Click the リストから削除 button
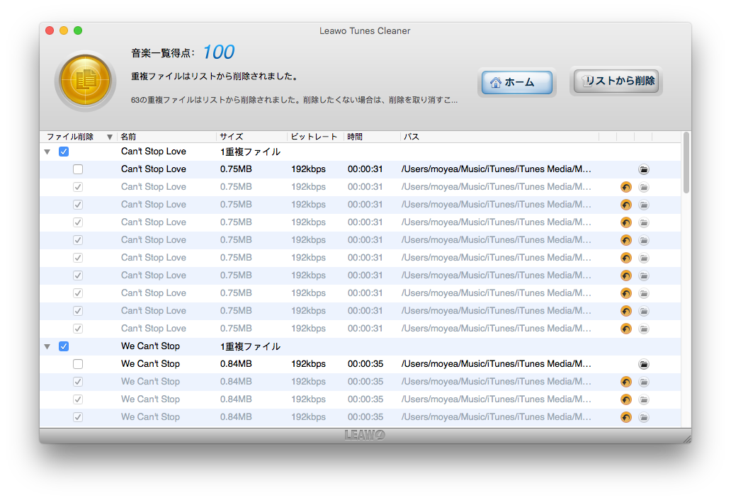This screenshot has width=731, height=500. coord(616,81)
